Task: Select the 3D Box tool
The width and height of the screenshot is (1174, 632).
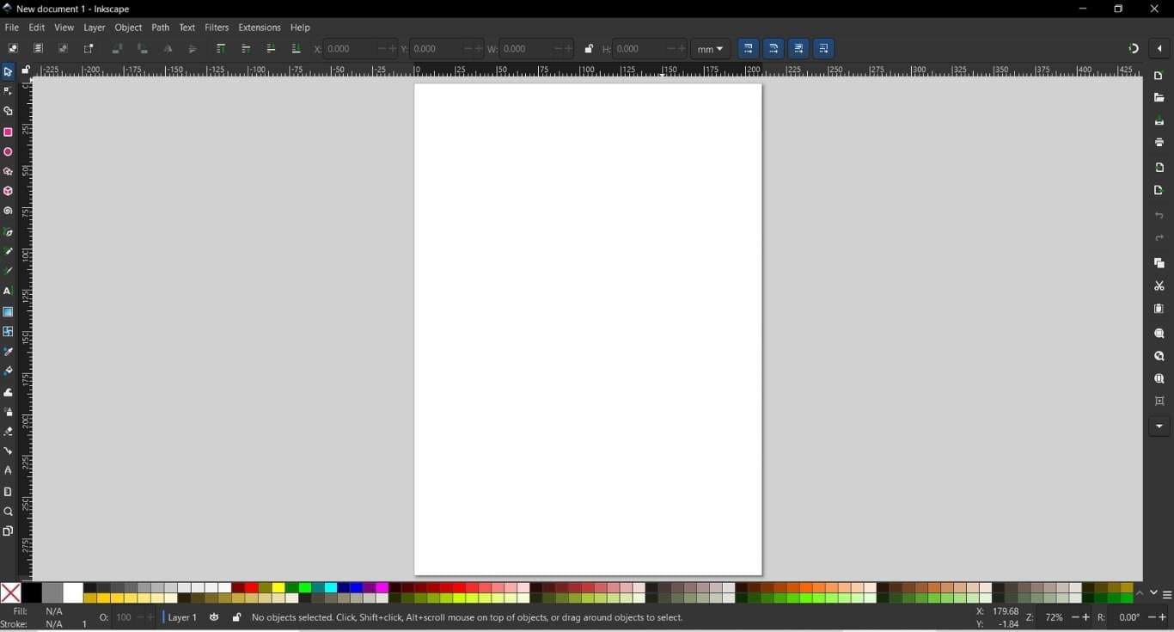Action: click(8, 191)
